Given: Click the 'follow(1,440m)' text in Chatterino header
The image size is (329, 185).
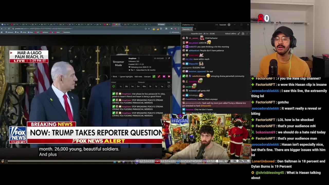Looking at the screenshot, I should point(231,34).
